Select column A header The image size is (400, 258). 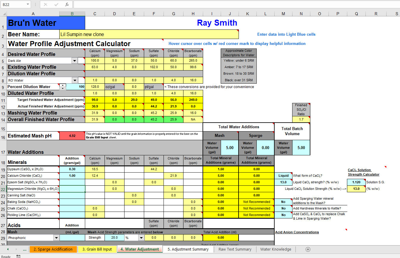33,14
